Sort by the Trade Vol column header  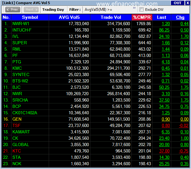tap(111, 17)
